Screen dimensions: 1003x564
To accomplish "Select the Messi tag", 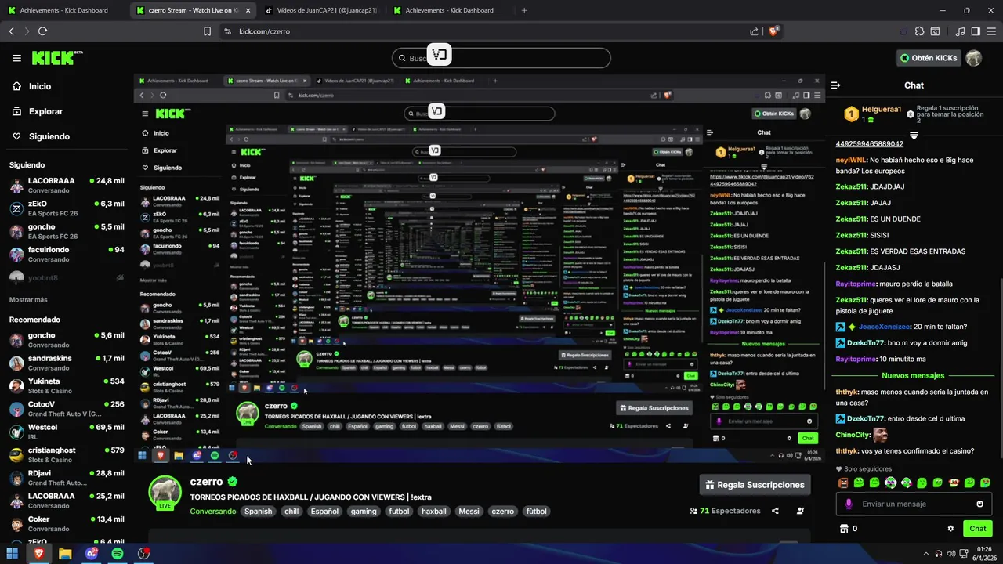I will coord(469,512).
